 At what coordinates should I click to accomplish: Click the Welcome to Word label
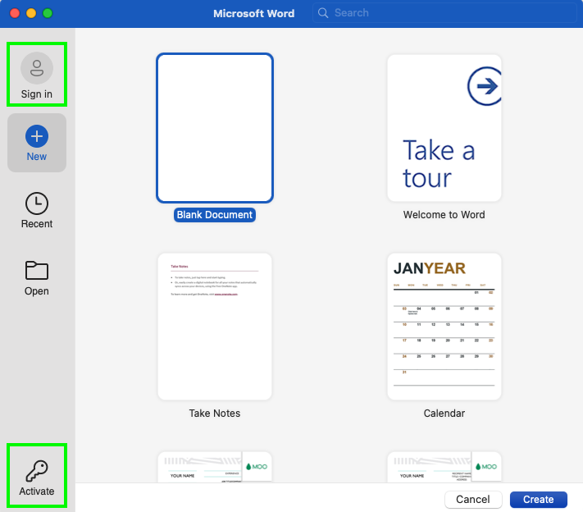(444, 215)
